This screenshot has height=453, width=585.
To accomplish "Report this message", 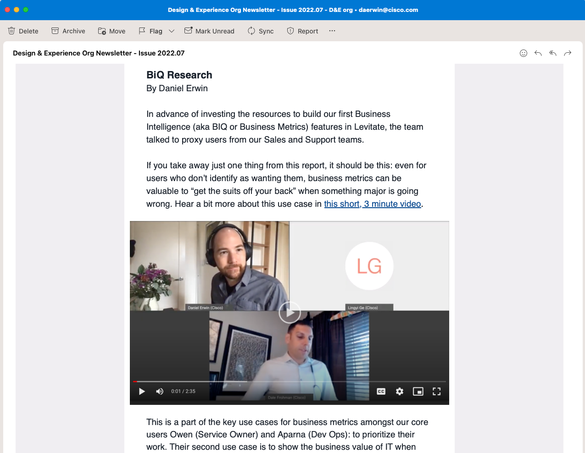I will [302, 31].
